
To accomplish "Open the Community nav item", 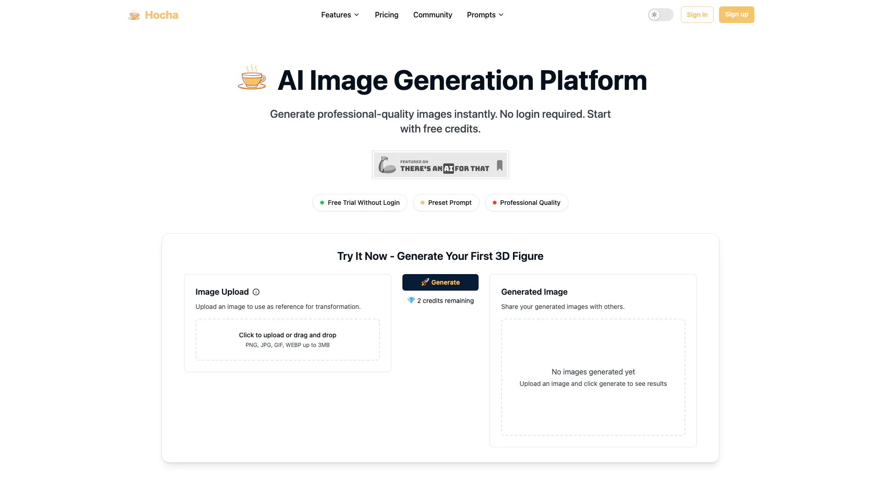I will point(432,15).
